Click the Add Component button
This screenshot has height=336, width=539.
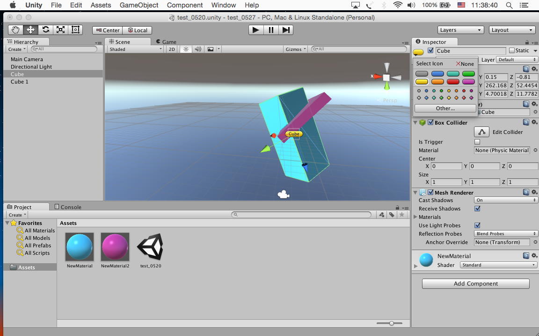(x=475, y=284)
